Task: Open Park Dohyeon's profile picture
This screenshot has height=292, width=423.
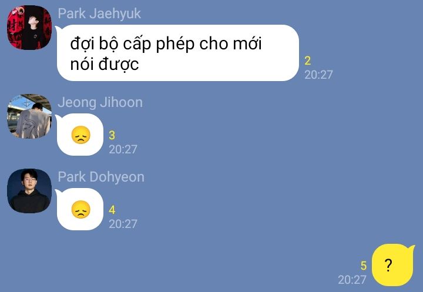Action: tap(29, 191)
